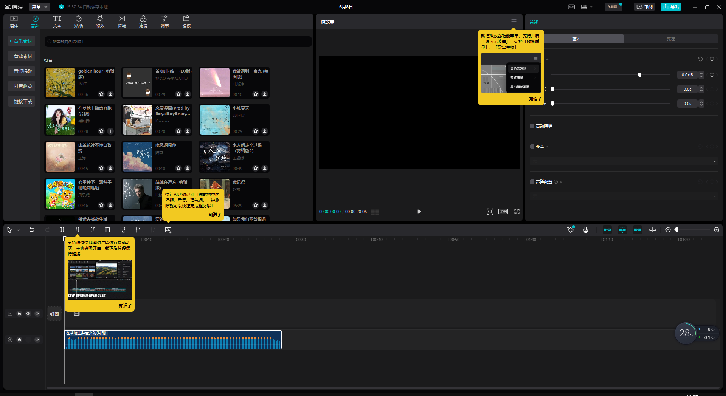The height and width of the screenshot is (396, 726).
Task: Switch to the 基本 tab
Action: tap(577, 39)
